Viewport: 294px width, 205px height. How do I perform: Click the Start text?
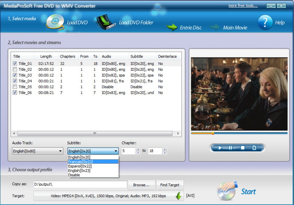[248, 191]
